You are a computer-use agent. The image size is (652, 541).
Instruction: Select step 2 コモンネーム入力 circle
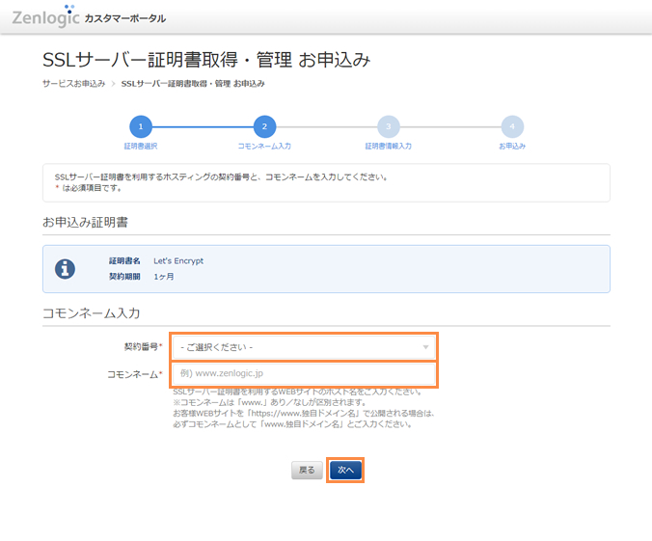[264, 126]
